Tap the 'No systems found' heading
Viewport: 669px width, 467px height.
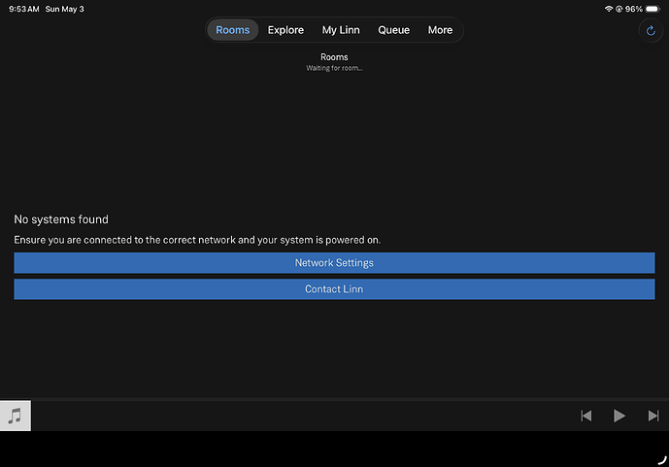61,219
